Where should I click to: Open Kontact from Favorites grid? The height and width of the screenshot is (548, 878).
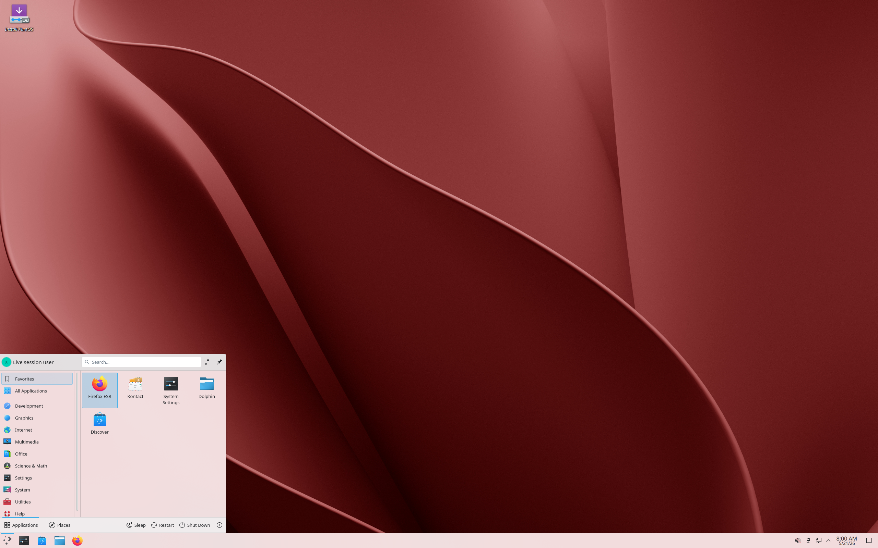[135, 390]
